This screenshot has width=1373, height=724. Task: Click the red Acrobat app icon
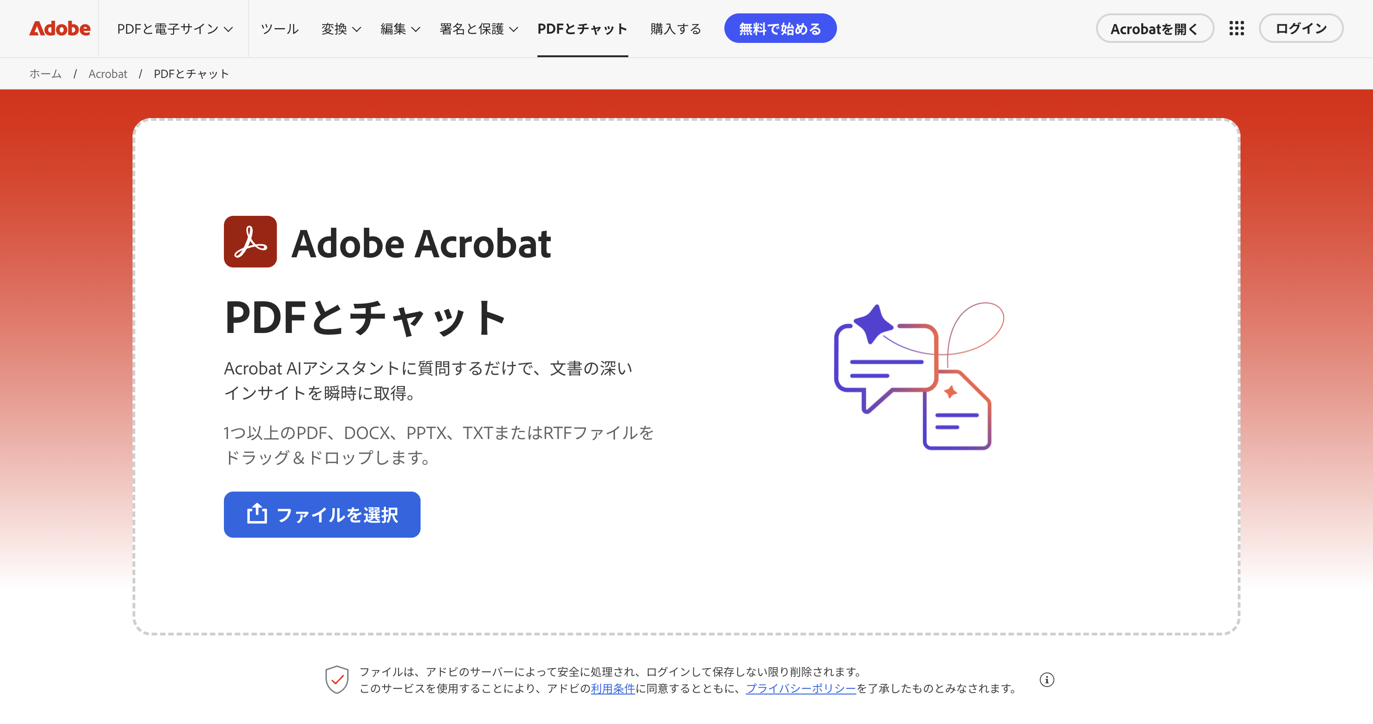tap(250, 241)
